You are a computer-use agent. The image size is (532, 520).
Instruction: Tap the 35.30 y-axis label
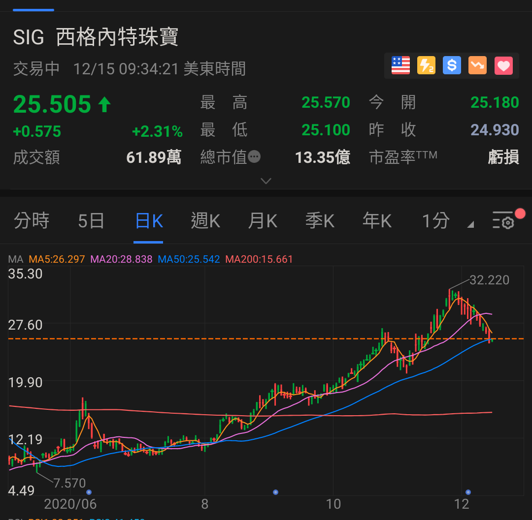[25, 274]
